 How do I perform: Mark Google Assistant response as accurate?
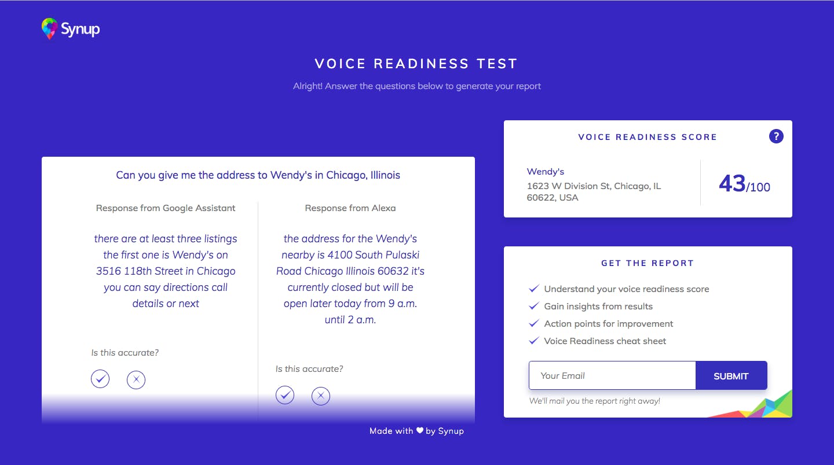[100, 379]
